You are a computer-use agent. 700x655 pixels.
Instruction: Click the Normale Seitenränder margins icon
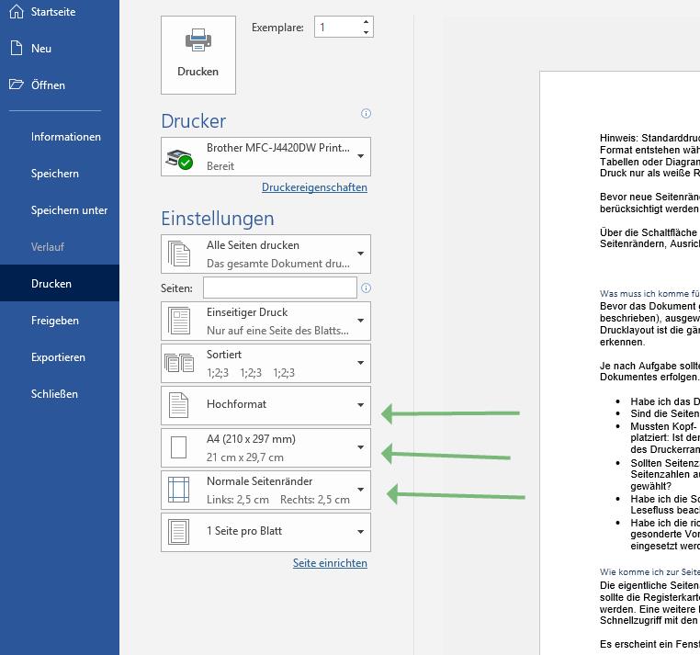click(x=179, y=490)
